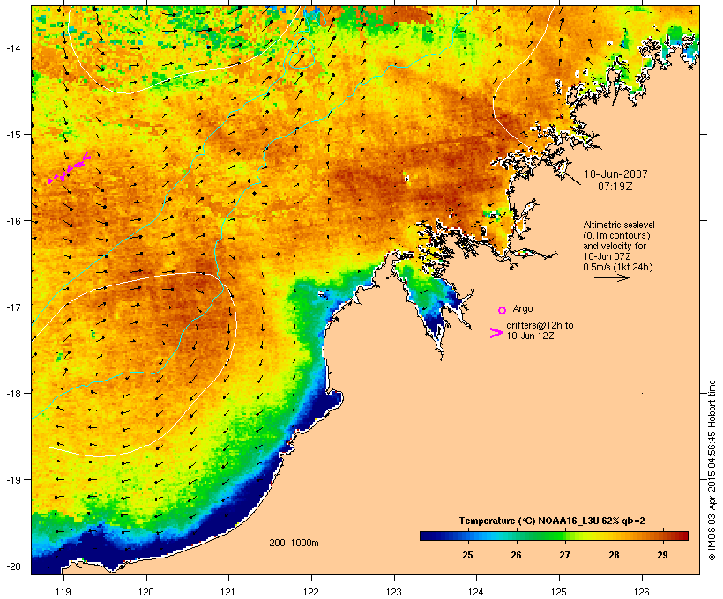The image size is (723, 599).
Task: Click the magenta drifter track near 119E
Action: (70, 167)
